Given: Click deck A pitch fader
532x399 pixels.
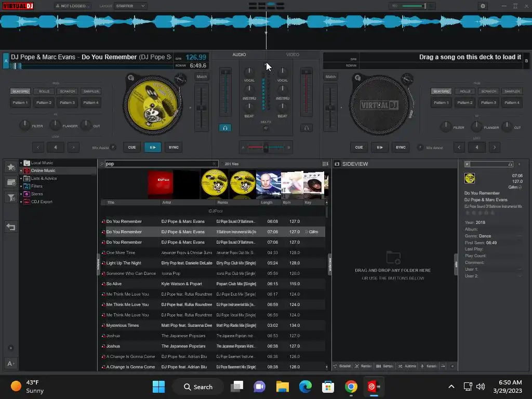Looking at the screenshot, I should tap(202, 108).
